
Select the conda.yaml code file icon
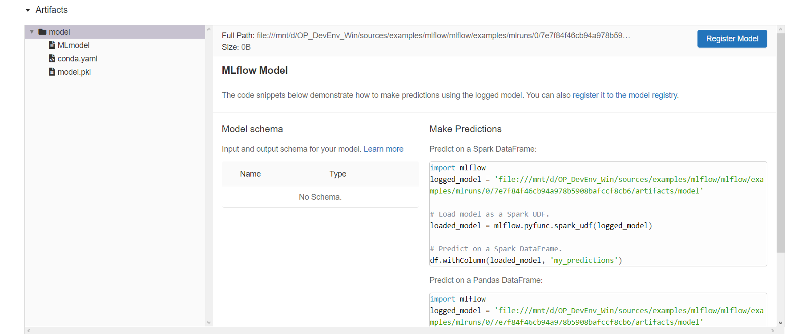coord(52,59)
